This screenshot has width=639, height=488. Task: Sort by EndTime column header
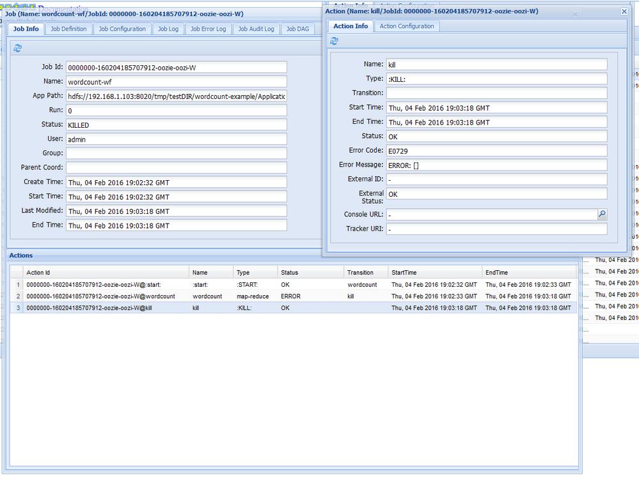(529, 273)
